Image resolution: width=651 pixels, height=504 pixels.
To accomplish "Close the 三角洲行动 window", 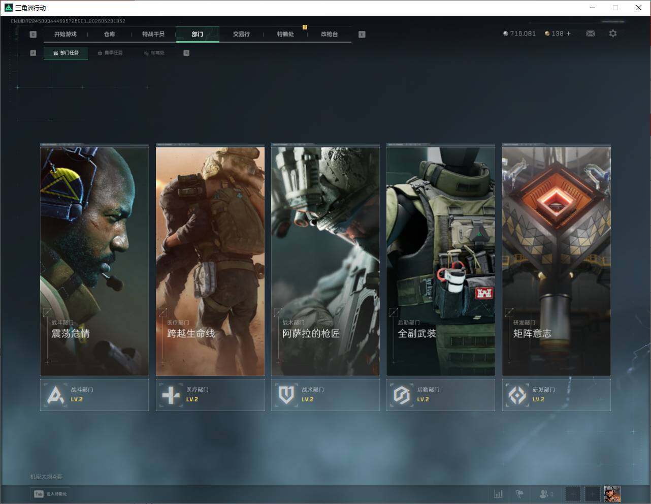I will tap(639, 8).
